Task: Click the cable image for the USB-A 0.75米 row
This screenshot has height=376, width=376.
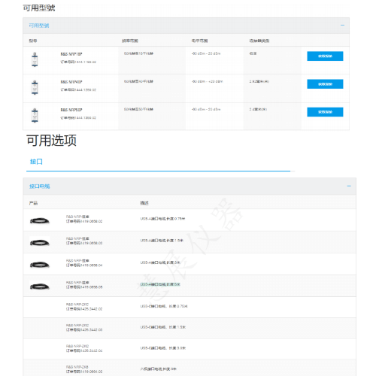Action: [40, 221]
